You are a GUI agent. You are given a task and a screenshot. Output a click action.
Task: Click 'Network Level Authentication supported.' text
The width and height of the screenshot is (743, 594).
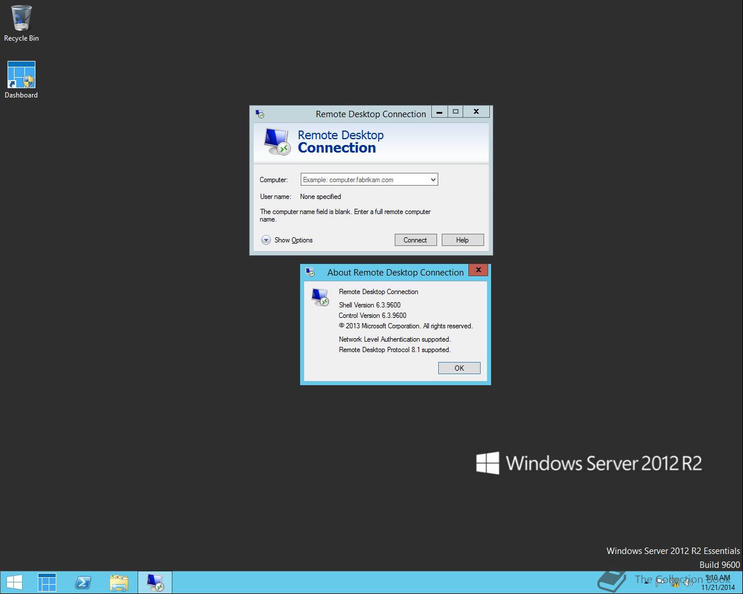click(395, 339)
